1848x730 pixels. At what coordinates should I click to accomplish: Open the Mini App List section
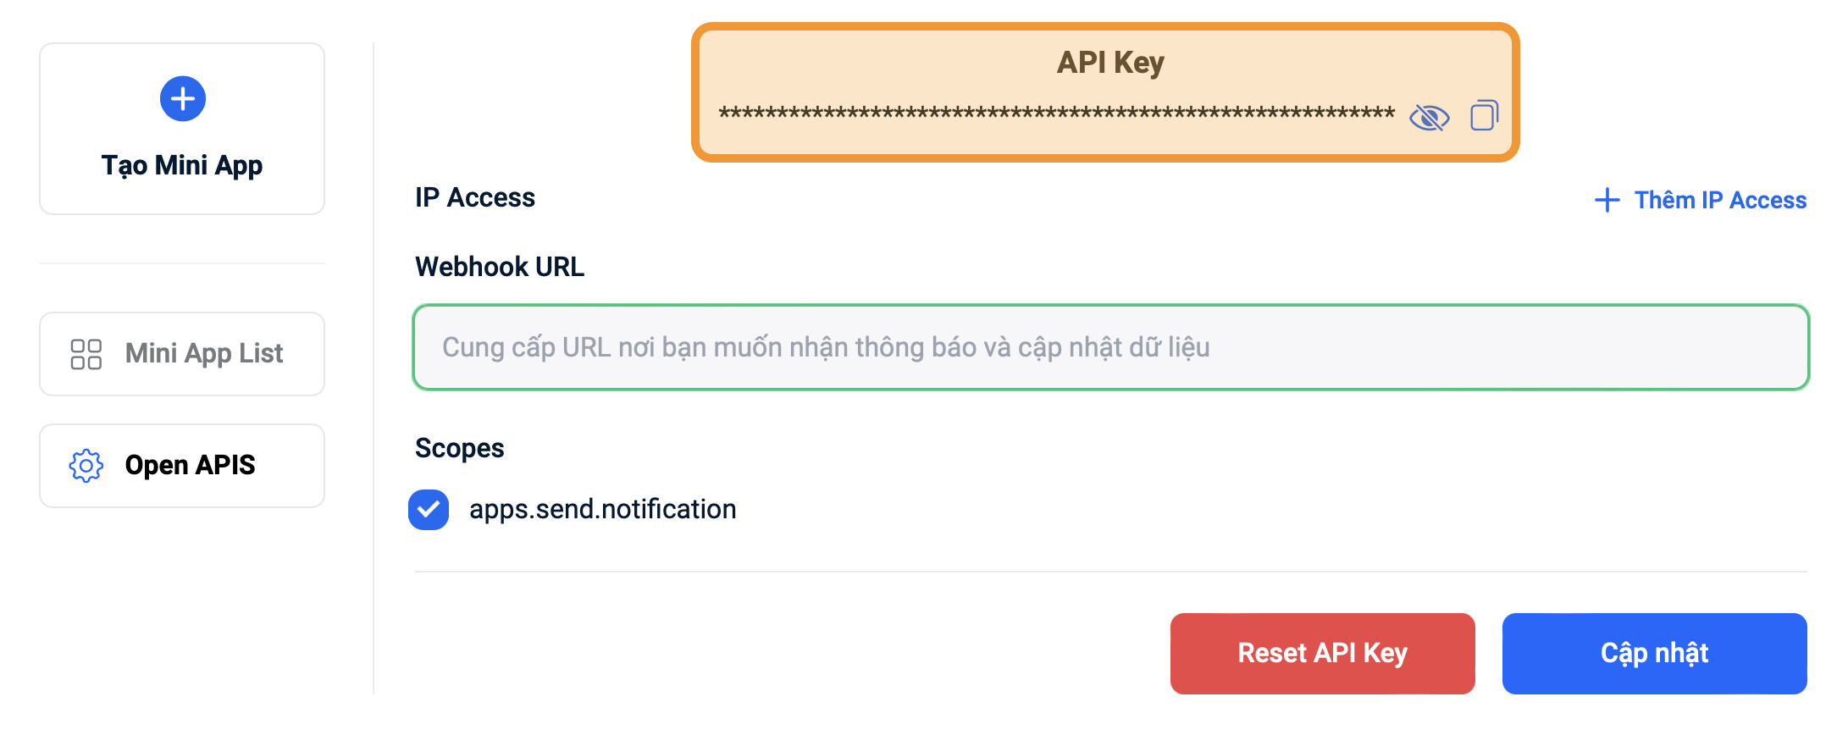click(x=181, y=353)
